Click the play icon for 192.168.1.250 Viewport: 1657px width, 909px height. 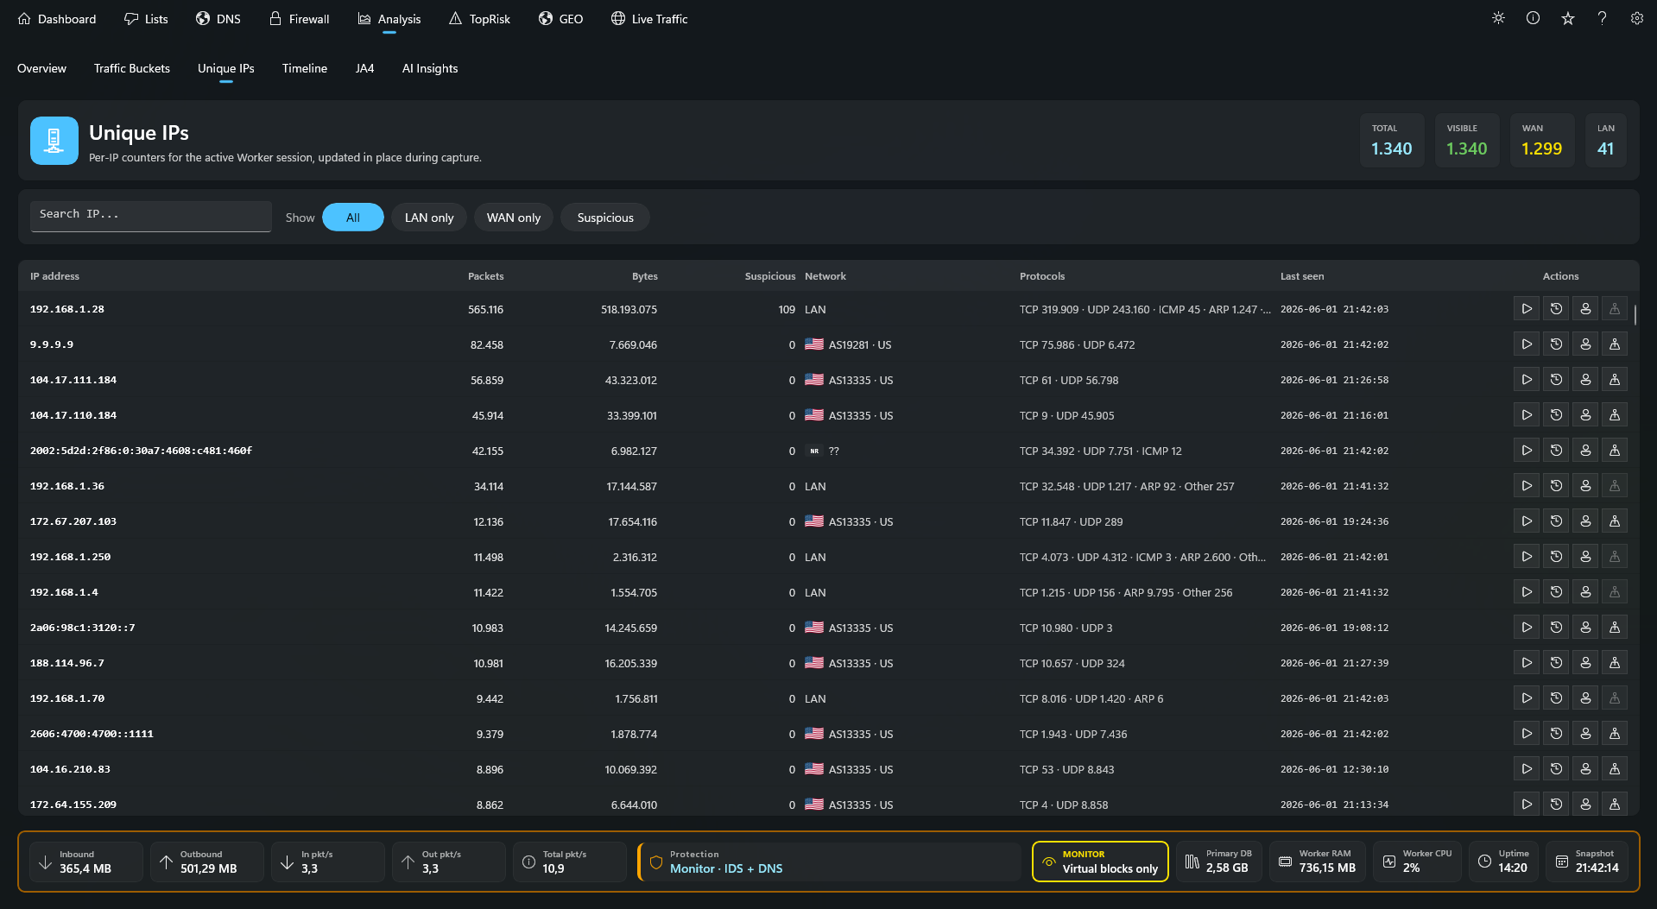[1527, 557]
